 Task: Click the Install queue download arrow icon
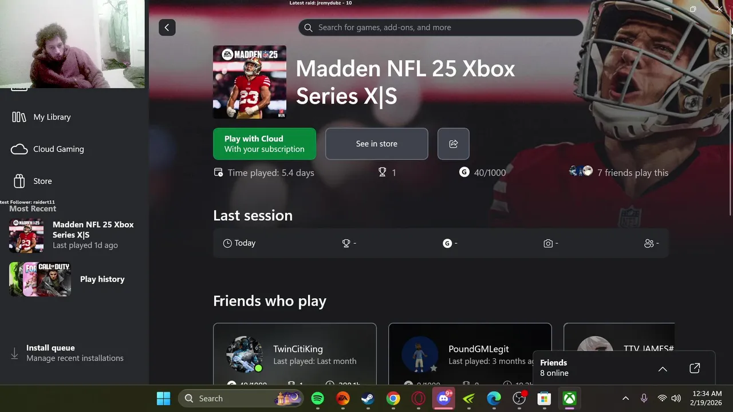coord(14,354)
